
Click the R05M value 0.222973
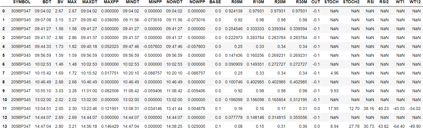[234, 38]
